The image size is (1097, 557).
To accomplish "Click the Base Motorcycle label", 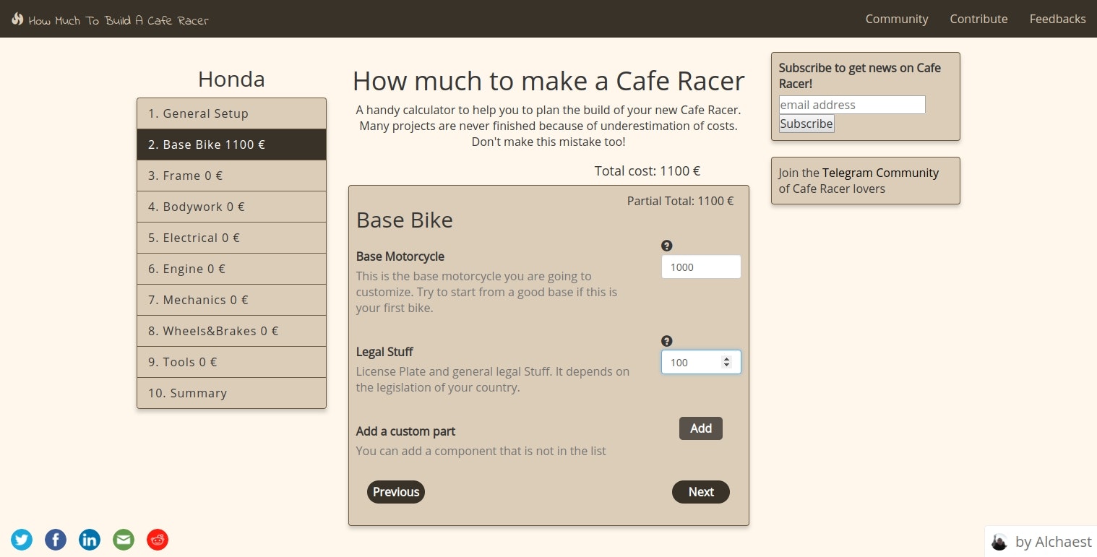I will (400, 256).
